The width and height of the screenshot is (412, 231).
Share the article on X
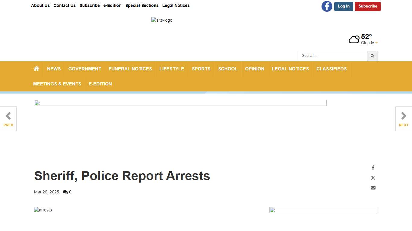373,177
